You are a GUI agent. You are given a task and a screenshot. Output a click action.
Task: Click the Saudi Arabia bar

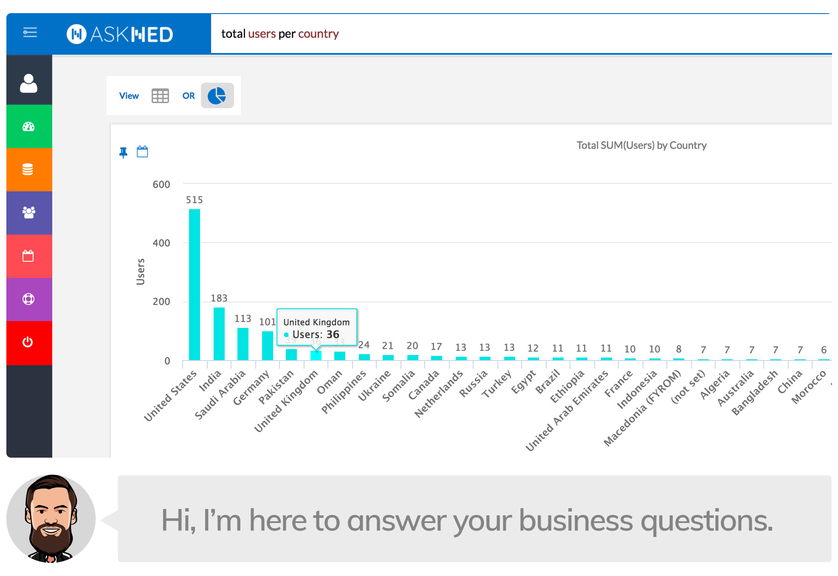(243, 344)
